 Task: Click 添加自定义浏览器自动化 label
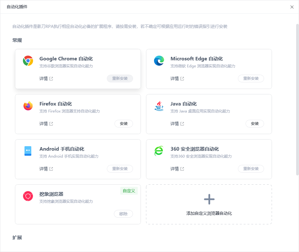(209, 213)
